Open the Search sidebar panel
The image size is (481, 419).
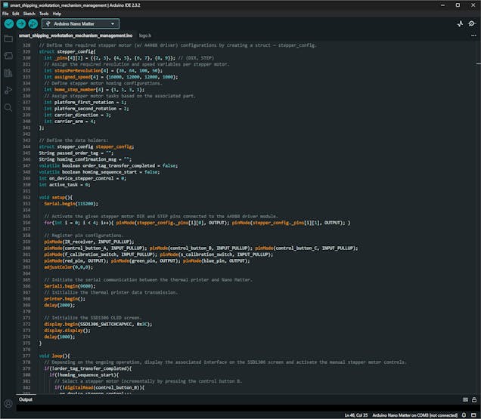8,108
